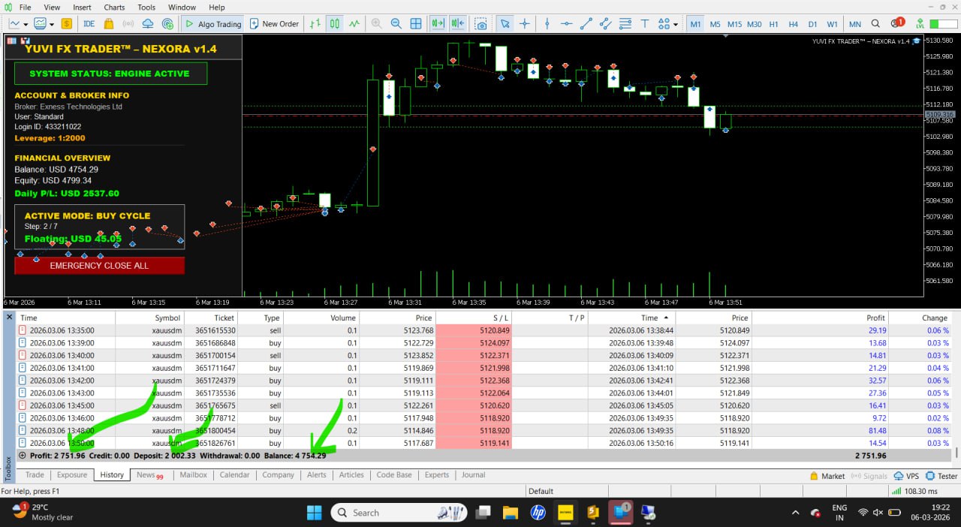Toggle chart auto-scroll to latest bar
The width and height of the screenshot is (961, 527).
click(438, 24)
